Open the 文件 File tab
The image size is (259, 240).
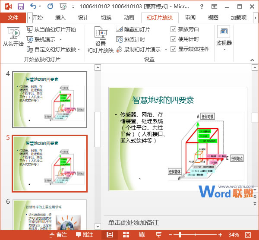pos(13,18)
